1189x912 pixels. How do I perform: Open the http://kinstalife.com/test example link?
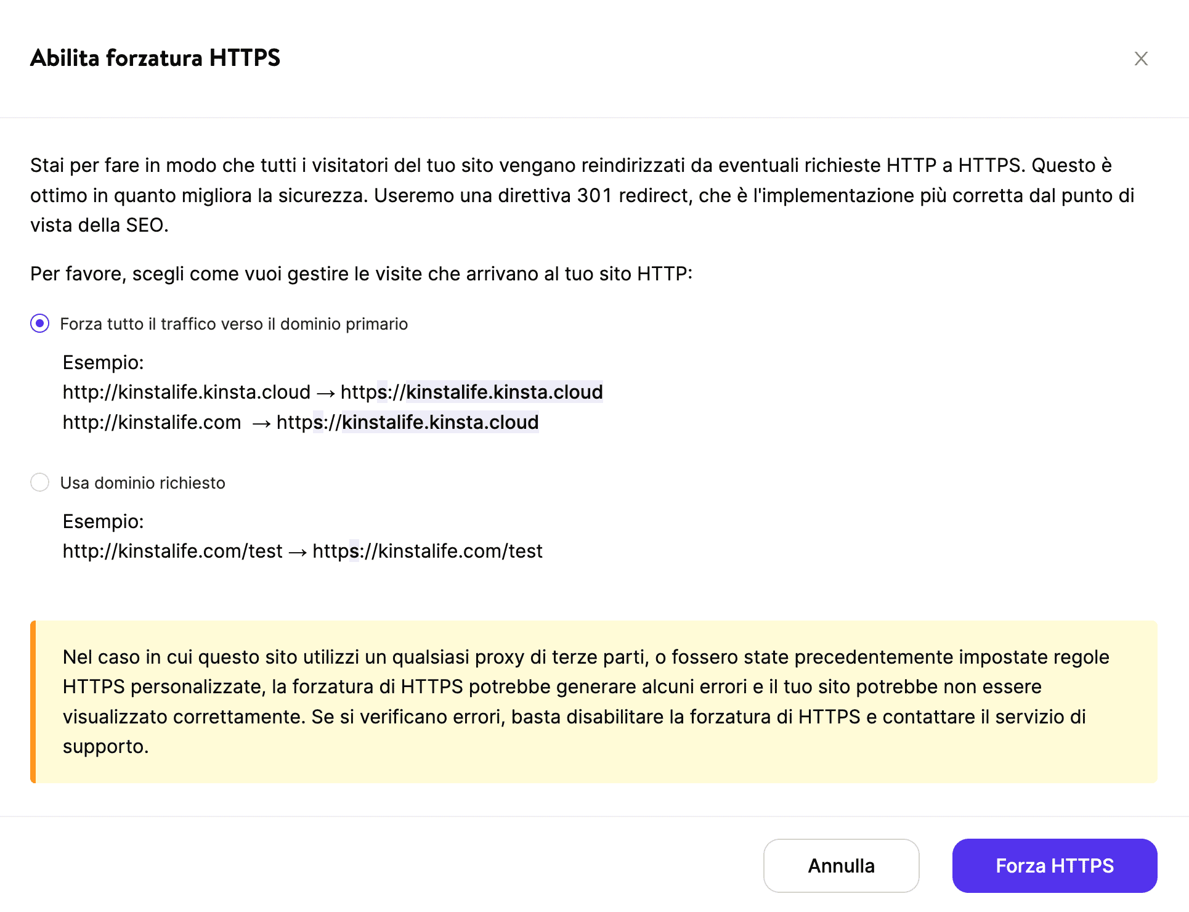(x=171, y=550)
